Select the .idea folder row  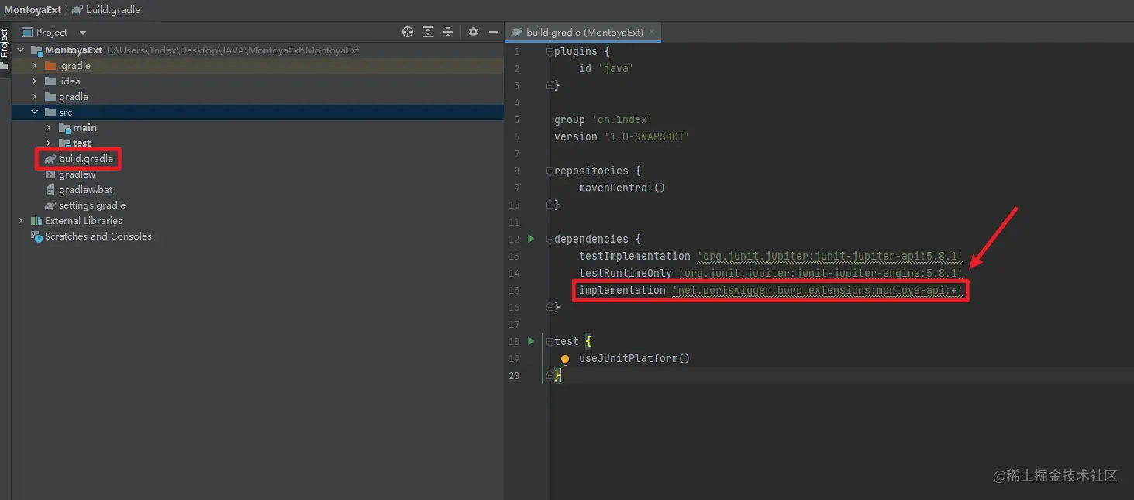257,81
